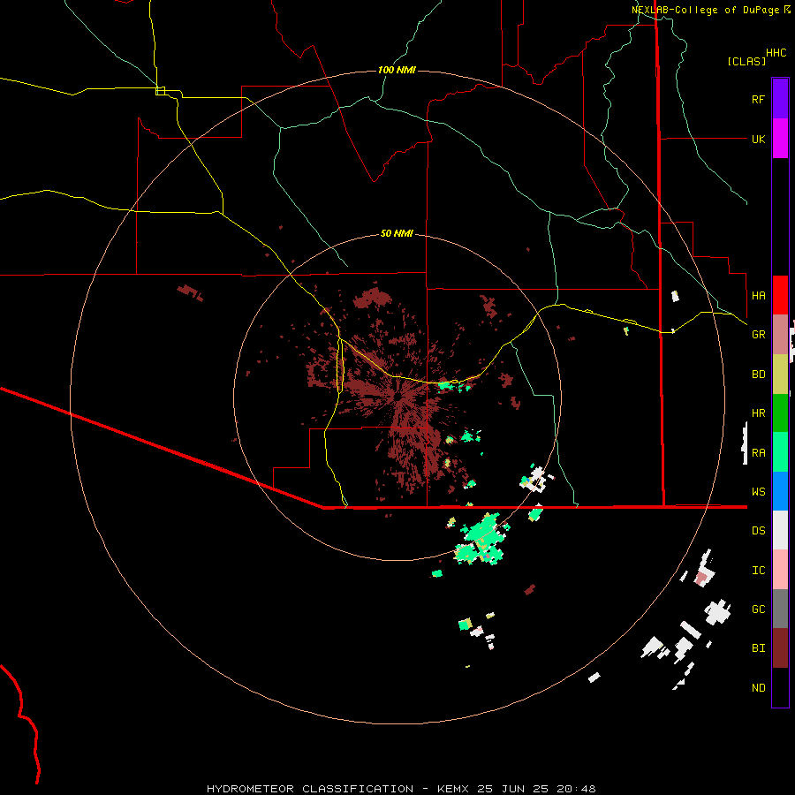The height and width of the screenshot is (795, 795).
Task: Click the DS legend label
Action: (758, 531)
